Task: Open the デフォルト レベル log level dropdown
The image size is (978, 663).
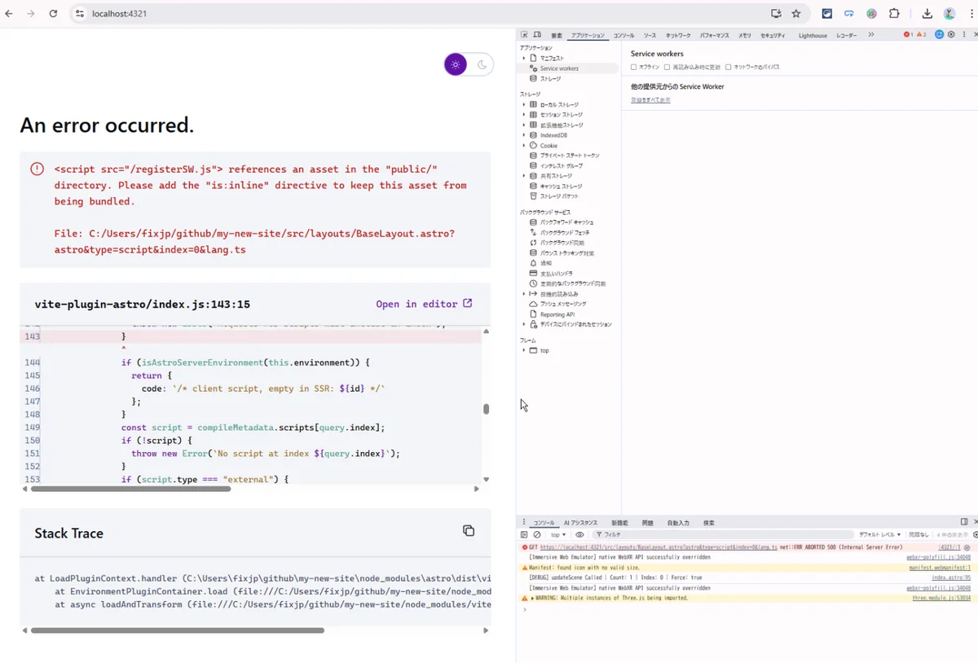Action: [x=879, y=535]
